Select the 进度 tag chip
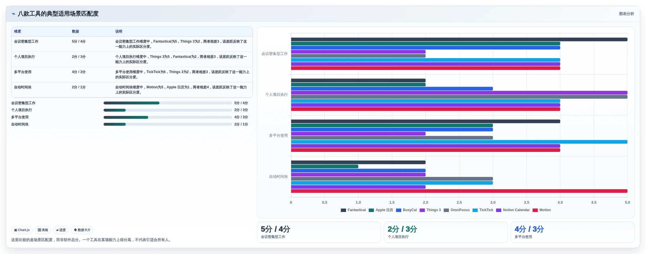Viewport: 646px width, 254px height. [61, 230]
